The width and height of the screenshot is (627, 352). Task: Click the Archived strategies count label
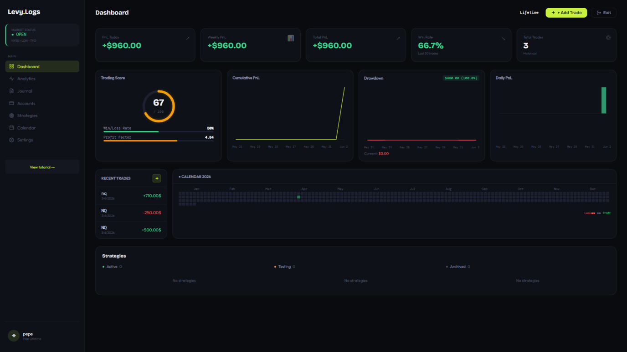[x=458, y=267]
